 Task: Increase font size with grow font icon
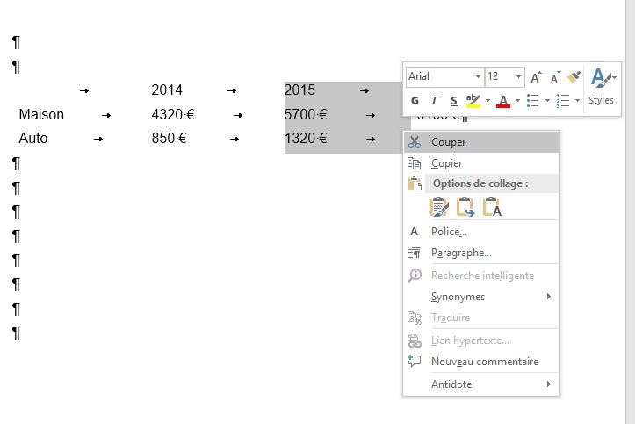536,77
